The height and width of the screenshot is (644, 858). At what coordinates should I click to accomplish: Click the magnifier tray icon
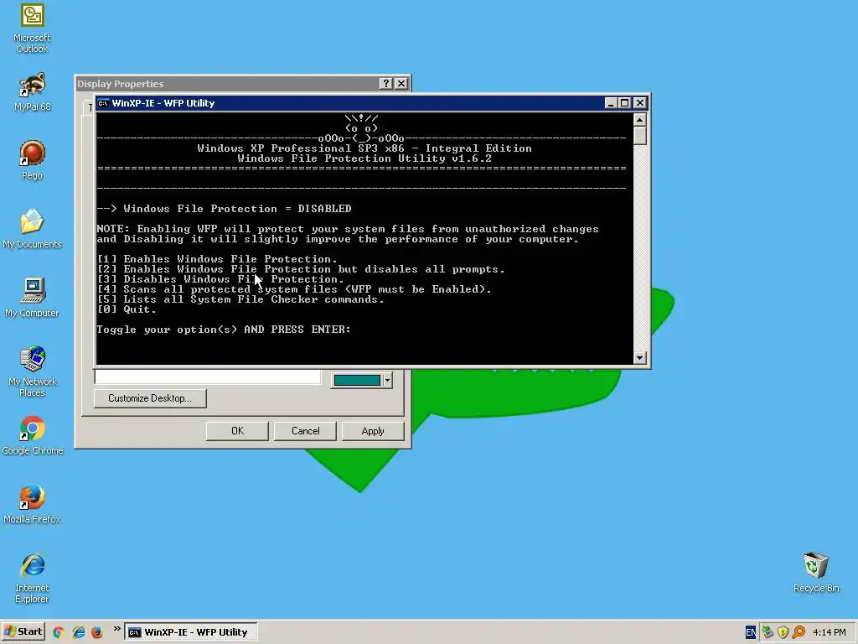[x=799, y=632]
